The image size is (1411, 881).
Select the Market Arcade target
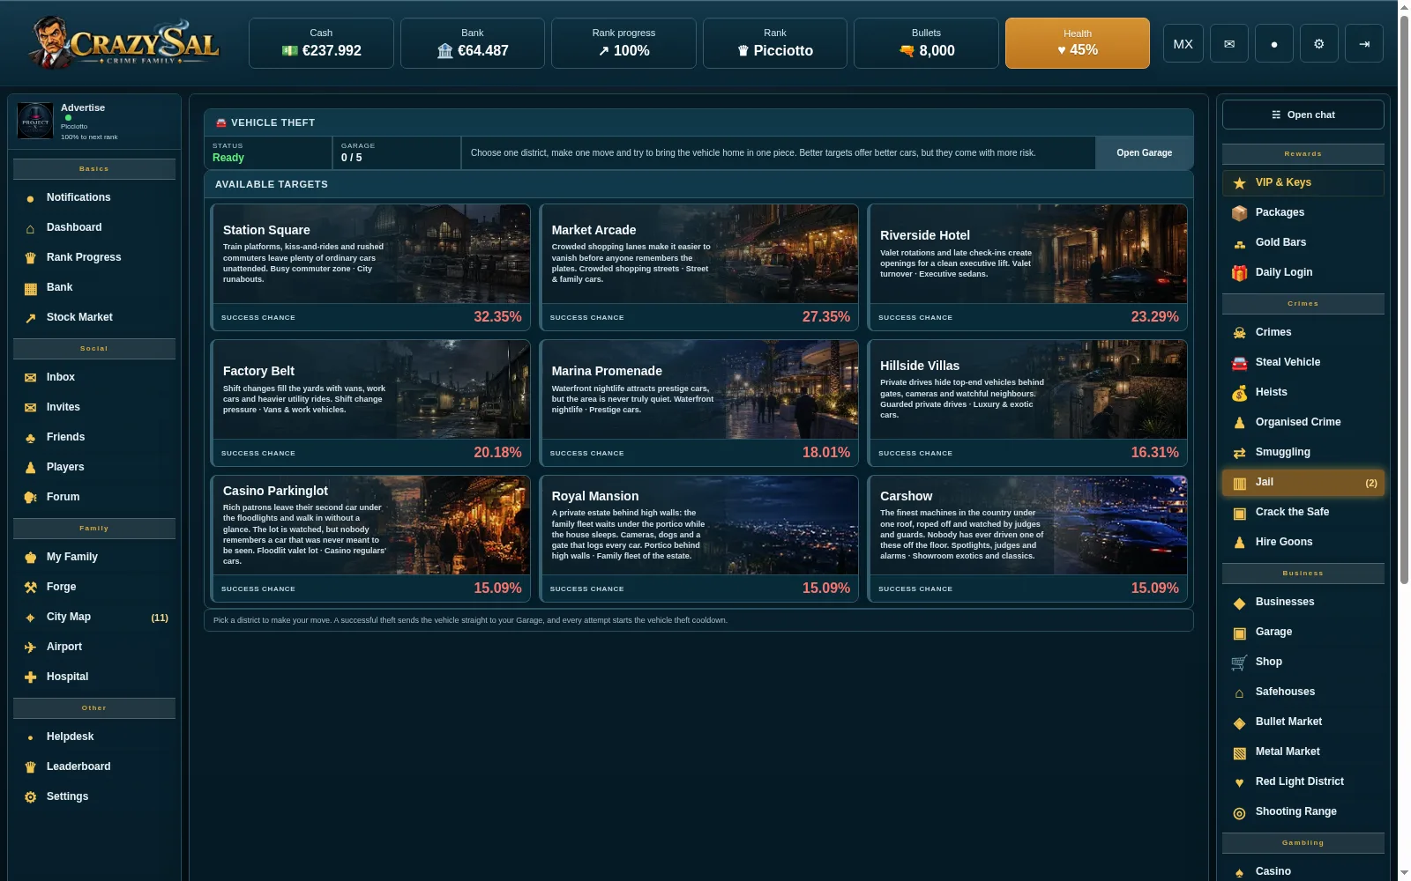coord(698,268)
